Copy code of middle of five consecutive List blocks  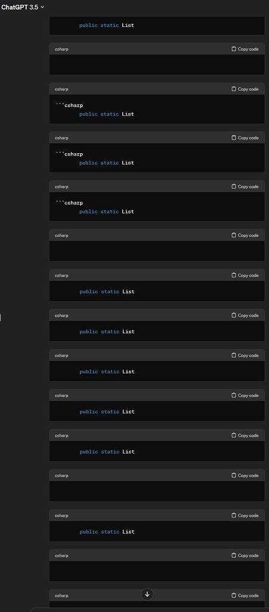tap(245, 355)
